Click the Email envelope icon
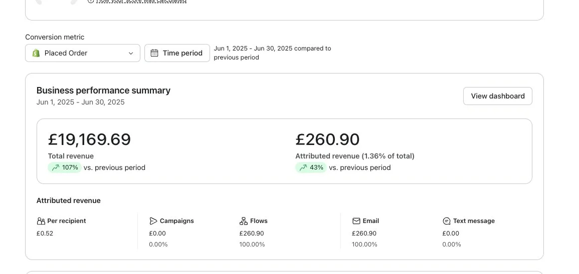 point(356,221)
